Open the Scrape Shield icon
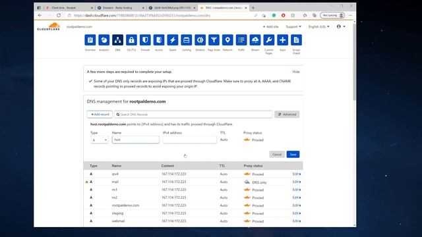The height and width of the screenshot is (237, 422). (x=296, y=40)
